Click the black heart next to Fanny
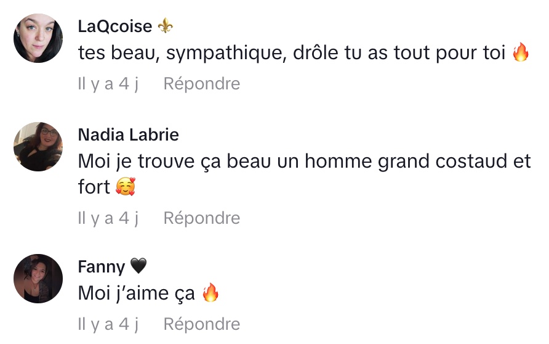Screen dimensions: 549x344 (x=139, y=266)
